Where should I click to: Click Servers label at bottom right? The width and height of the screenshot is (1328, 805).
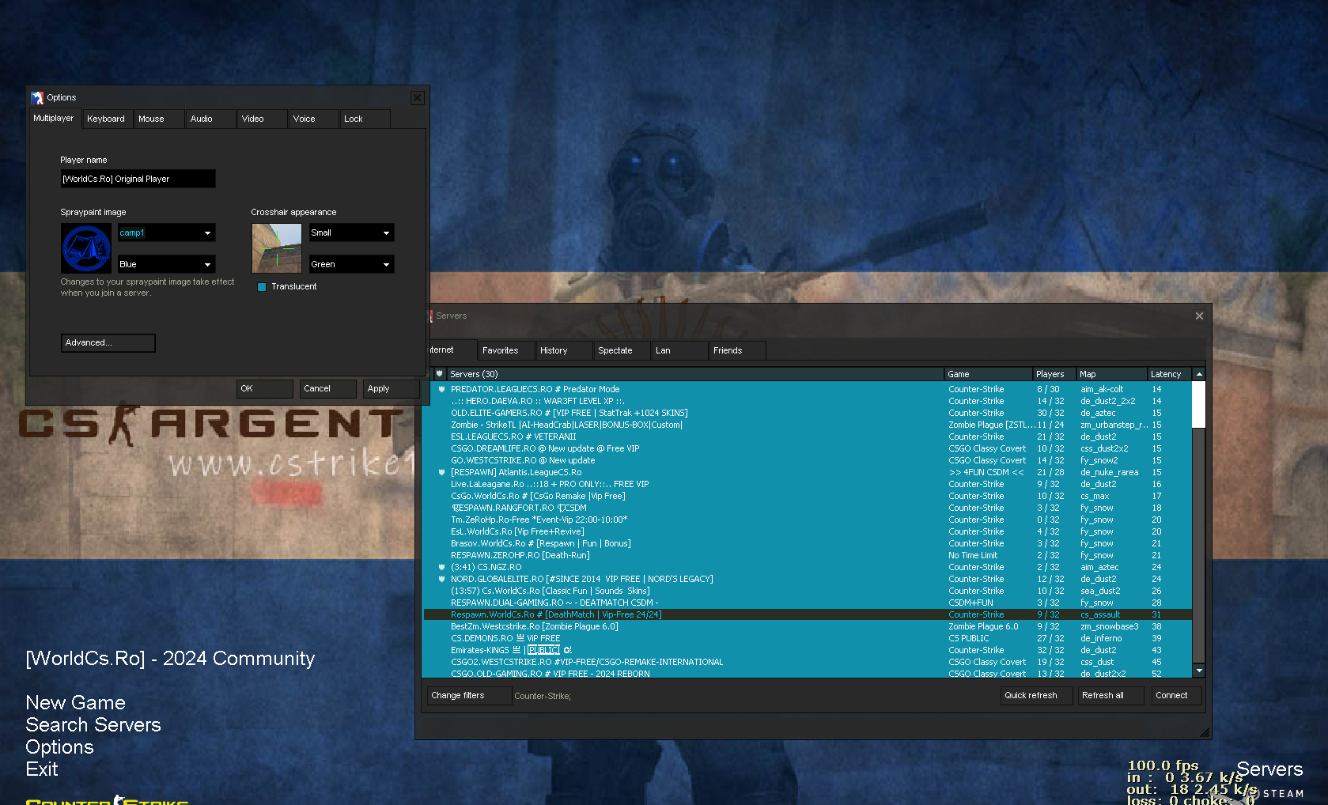(1269, 769)
